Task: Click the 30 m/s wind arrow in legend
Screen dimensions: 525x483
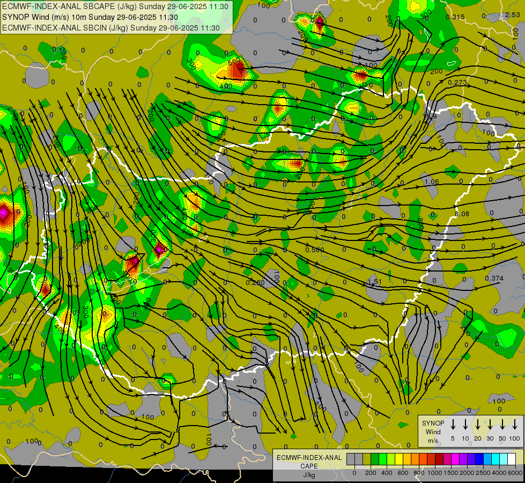Action: point(490,424)
